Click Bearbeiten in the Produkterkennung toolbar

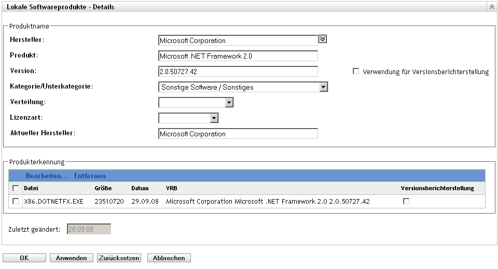[47, 176]
